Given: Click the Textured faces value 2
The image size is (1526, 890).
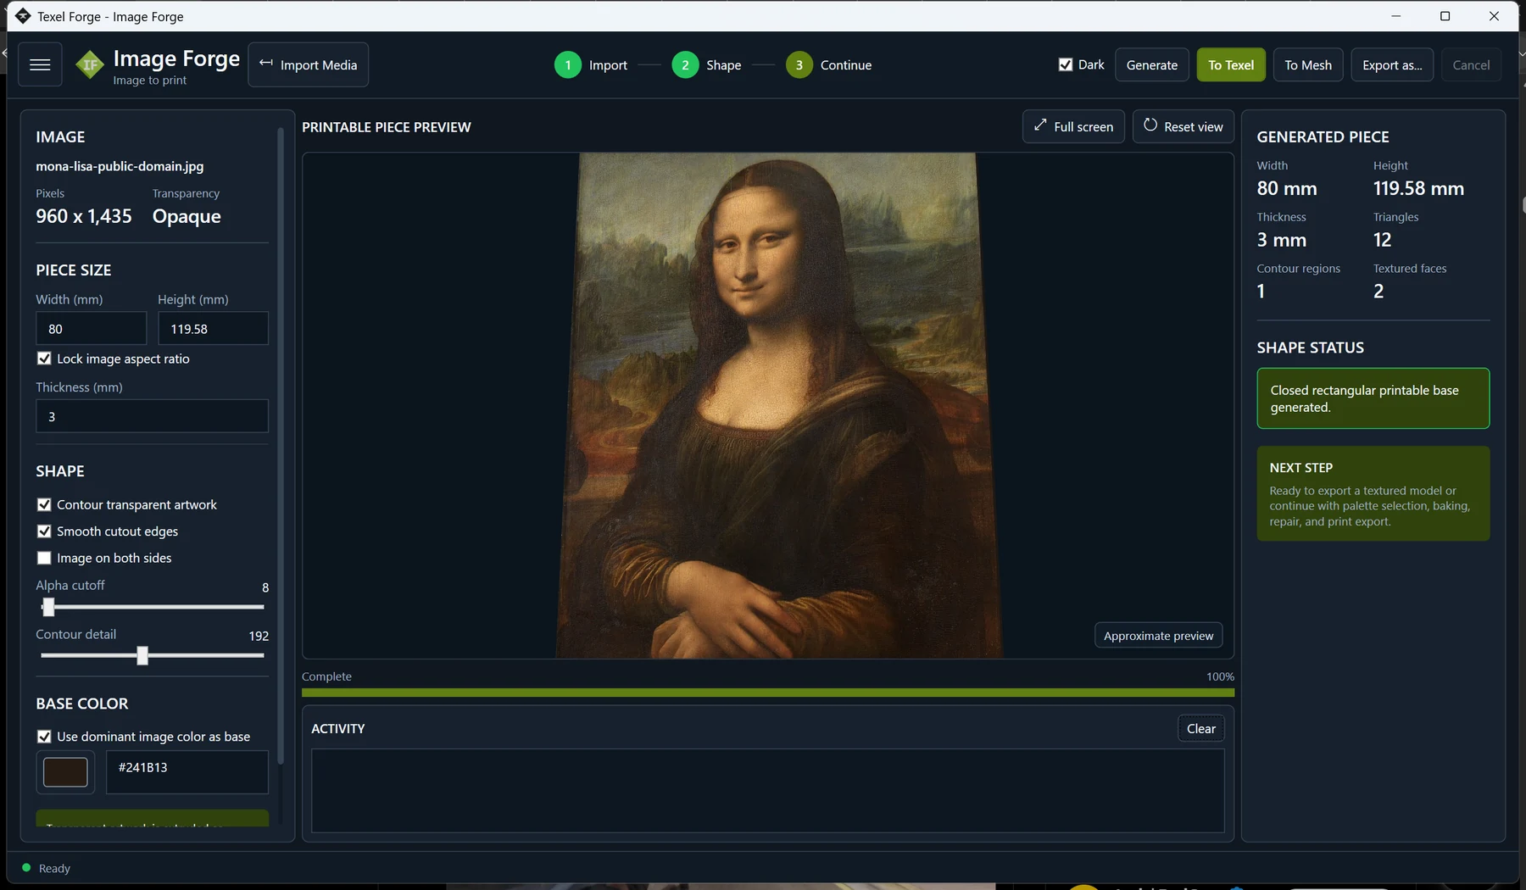Looking at the screenshot, I should click(x=1378, y=292).
